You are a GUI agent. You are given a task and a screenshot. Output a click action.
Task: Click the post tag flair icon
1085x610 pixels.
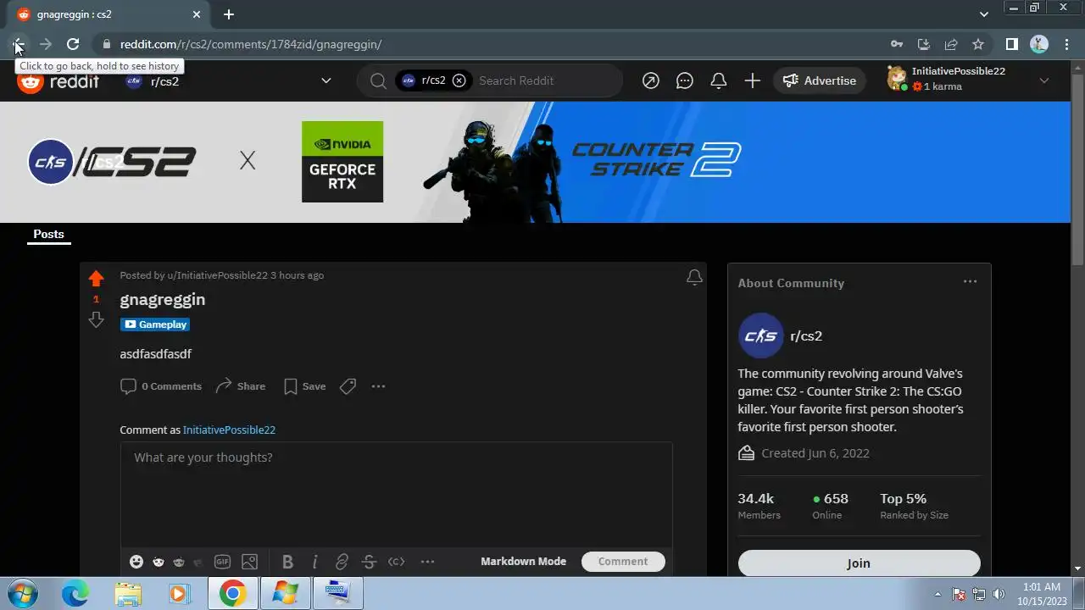pos(348,386)
